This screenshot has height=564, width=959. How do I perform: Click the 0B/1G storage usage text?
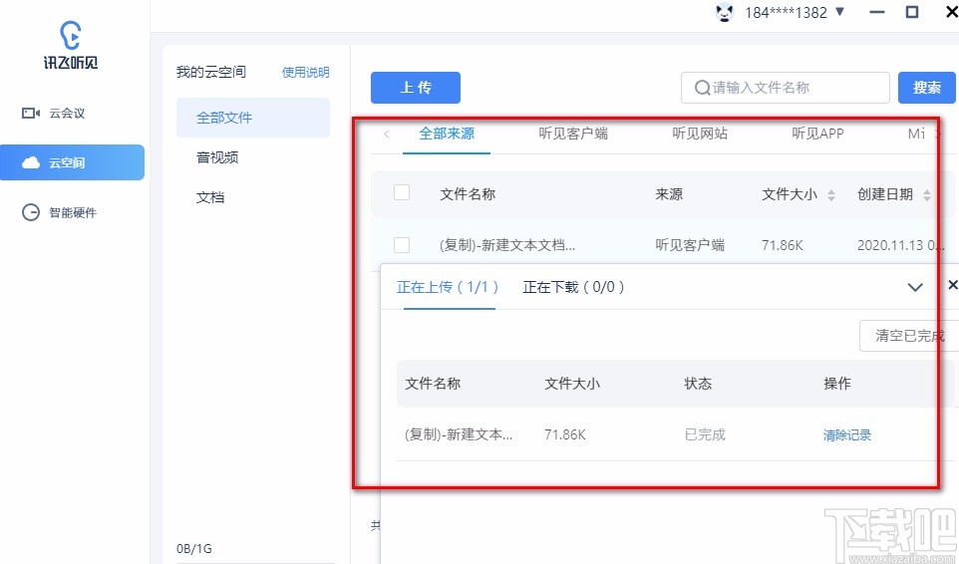194,549
